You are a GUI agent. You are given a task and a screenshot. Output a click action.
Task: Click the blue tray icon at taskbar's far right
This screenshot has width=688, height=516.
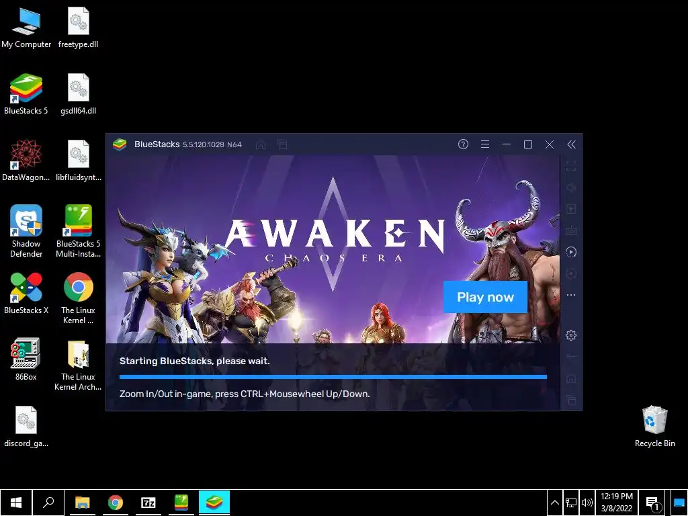(679, 503)
